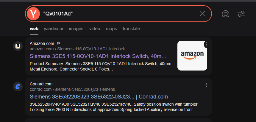This screenshot has height=122, width=256.
Task: Switch to the video tab
Action: [x=95, y=29]
